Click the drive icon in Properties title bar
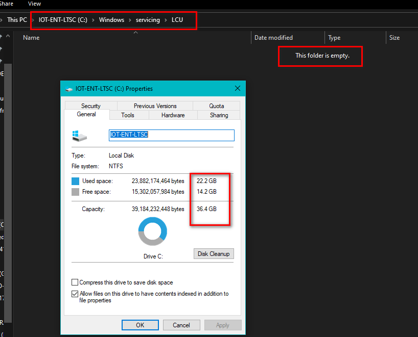This screenshot has height=337, width=418. click(69, 89)
